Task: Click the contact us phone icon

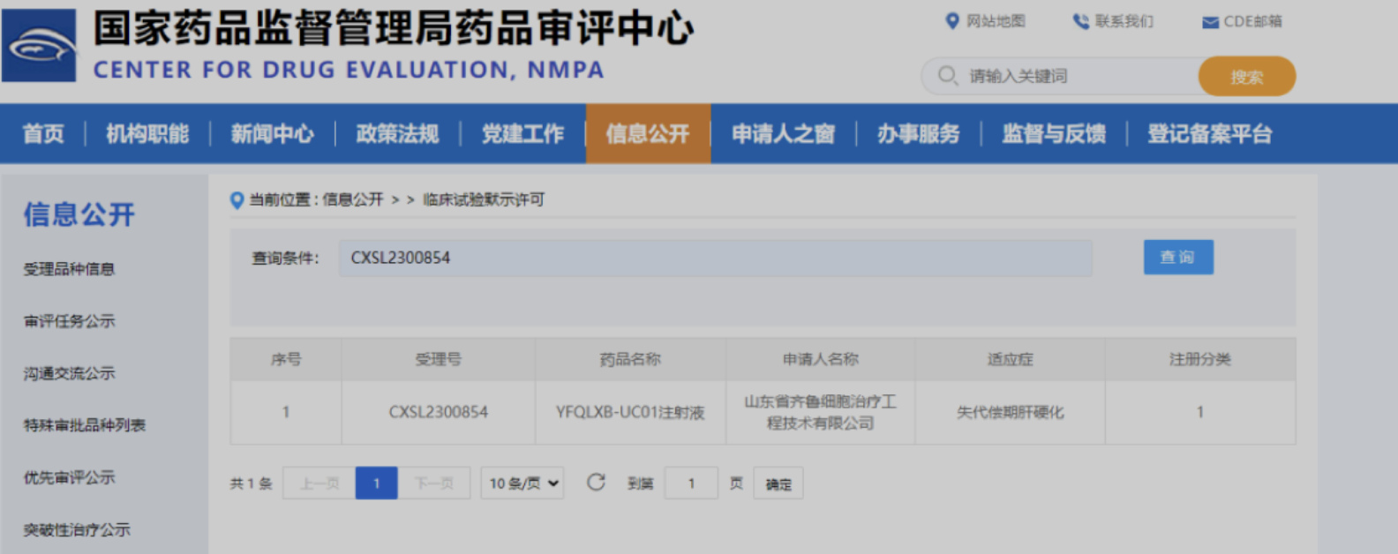Action: (1080, 21)
